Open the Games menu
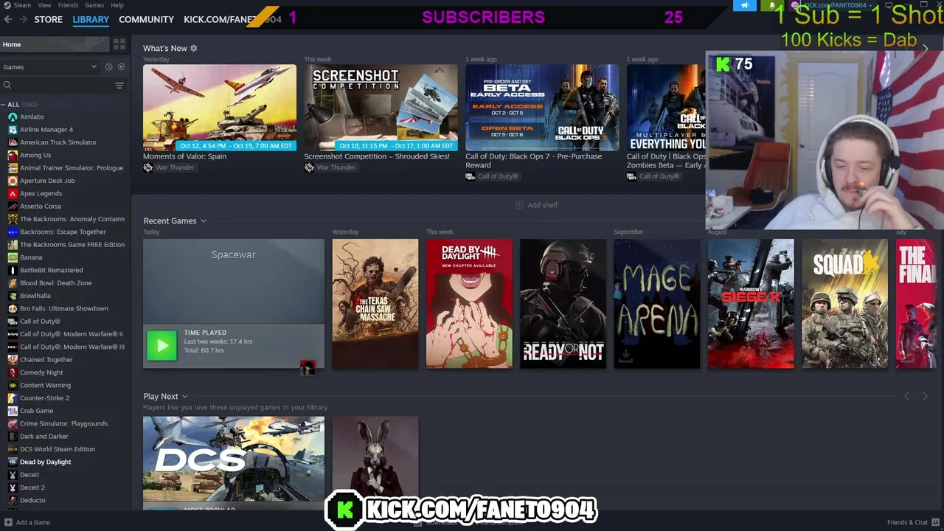944x531 pixels. click(x=94, y=5)
